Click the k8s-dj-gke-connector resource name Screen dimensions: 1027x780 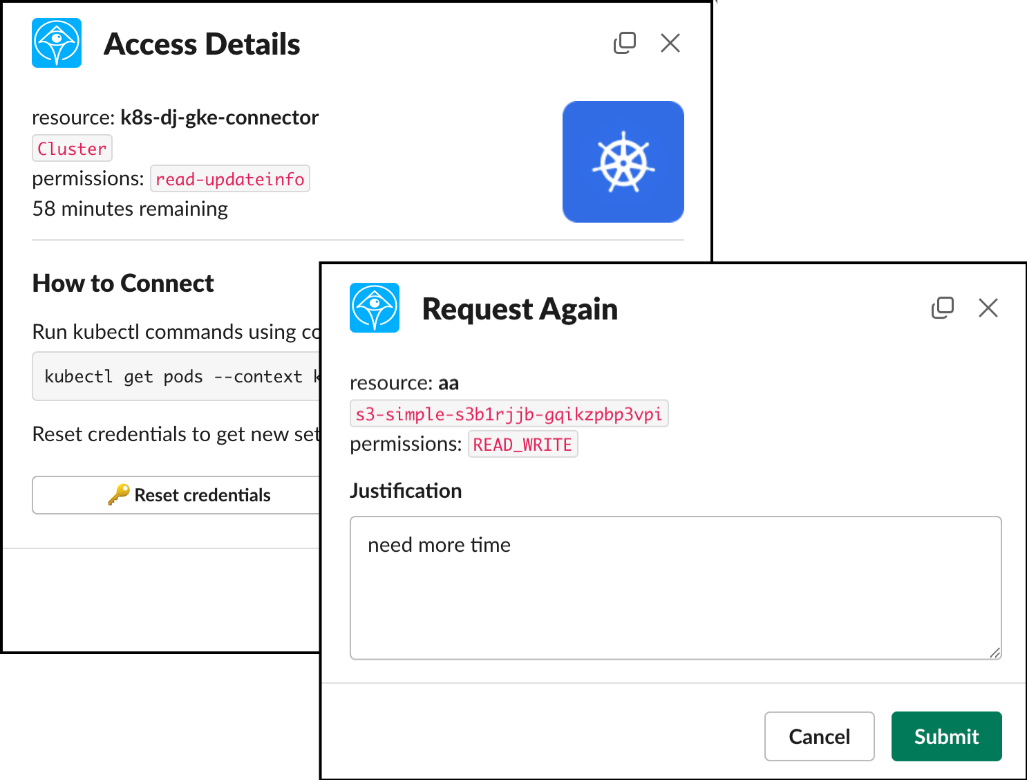[219, 118]
